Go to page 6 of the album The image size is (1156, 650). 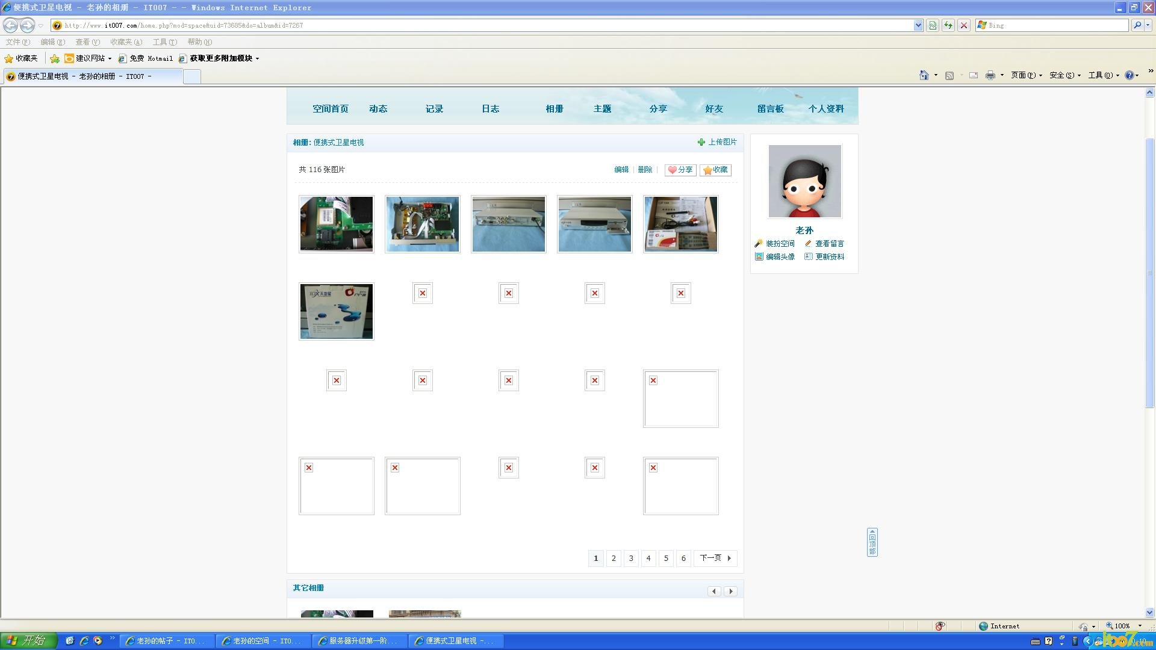(x=683, y=559)
